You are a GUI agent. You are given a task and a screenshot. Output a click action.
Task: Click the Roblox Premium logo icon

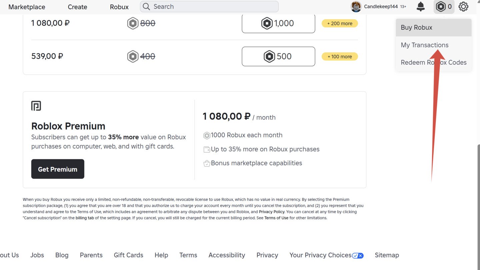pyautogui.click(x=36, y=106)
